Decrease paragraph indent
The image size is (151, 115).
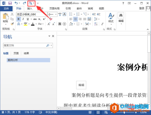pos(94,14)
